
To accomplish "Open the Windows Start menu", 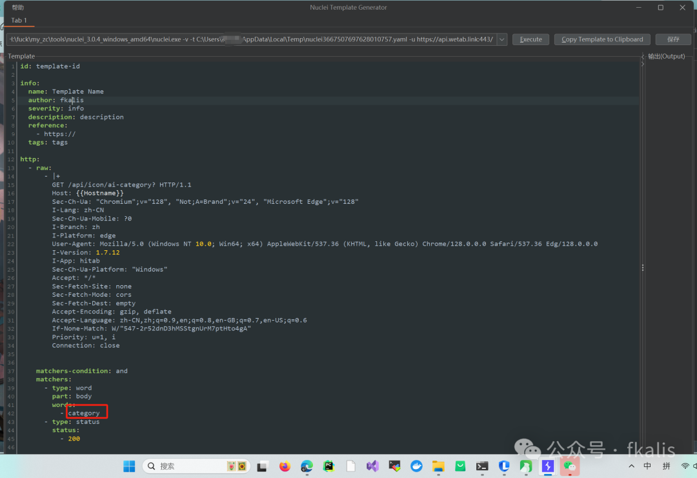I will pos(129,466).
